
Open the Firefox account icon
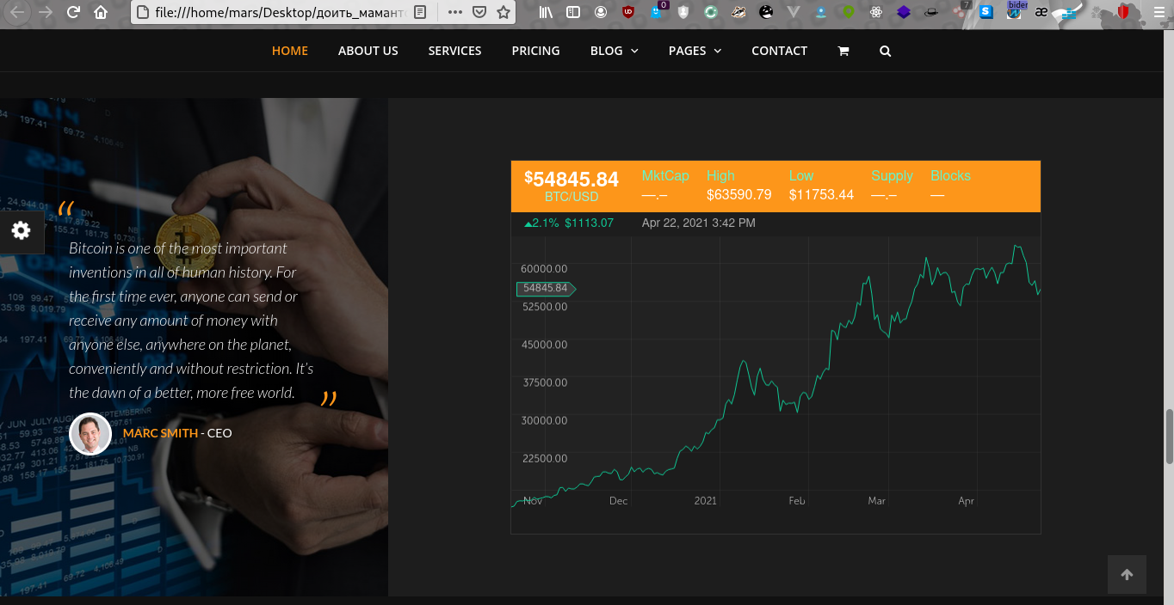[x=601, y=12]
